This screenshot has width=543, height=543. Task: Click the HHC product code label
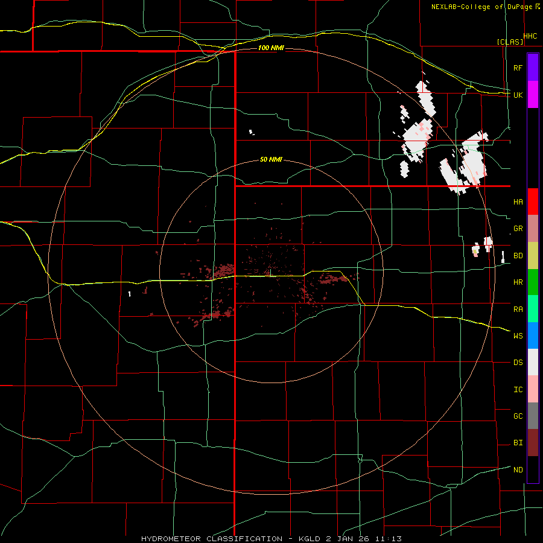click(x=530, y=36)
